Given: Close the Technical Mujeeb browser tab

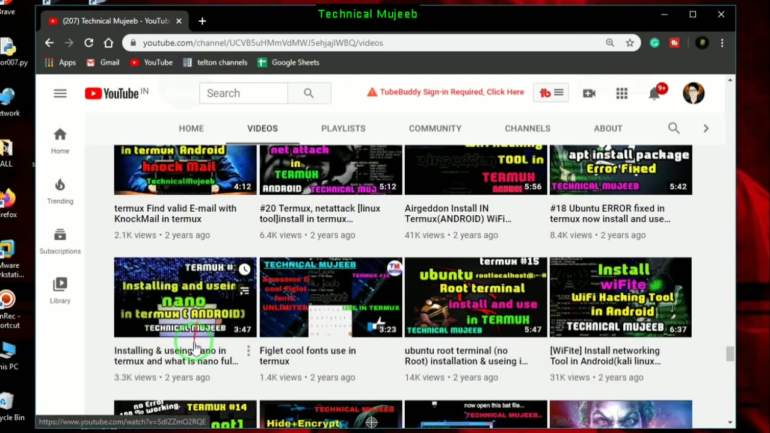Looking at the screenshot, I should point(179,21).
